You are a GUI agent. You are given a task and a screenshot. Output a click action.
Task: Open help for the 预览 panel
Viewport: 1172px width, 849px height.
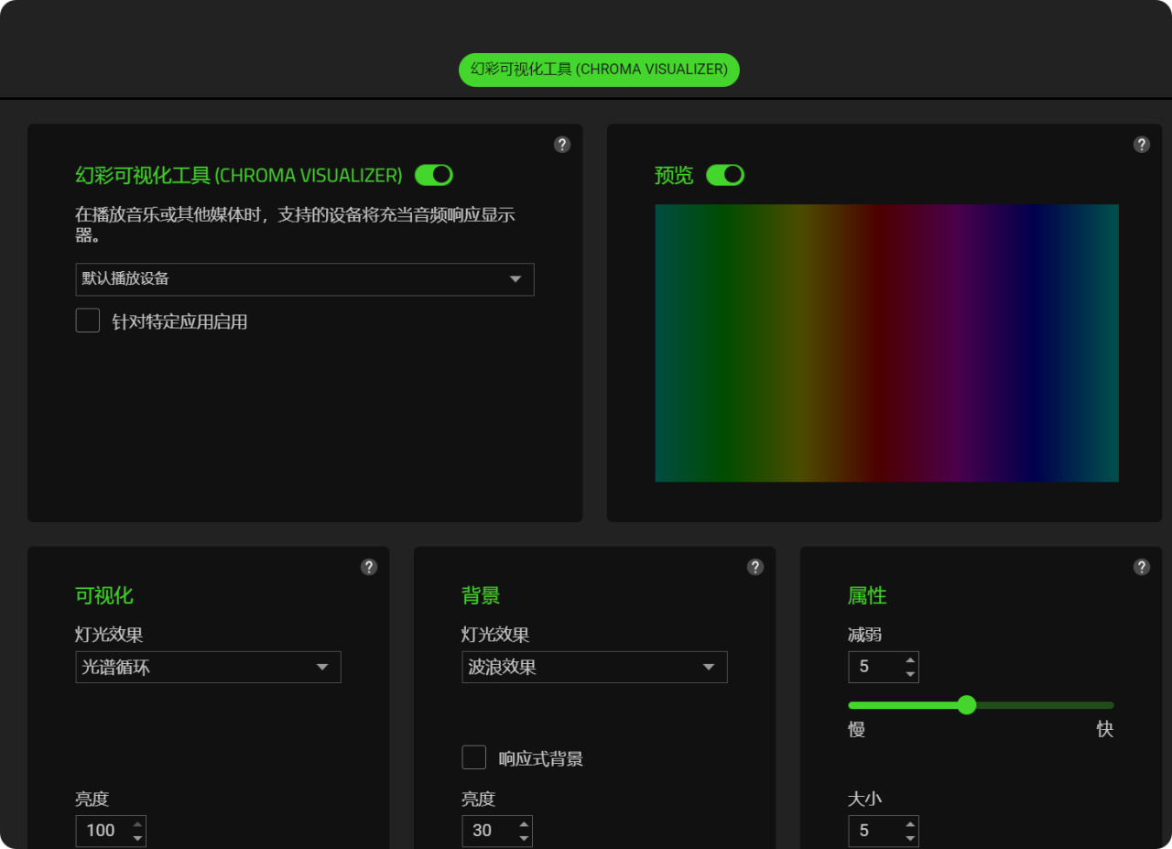(x=1142, y=144)
